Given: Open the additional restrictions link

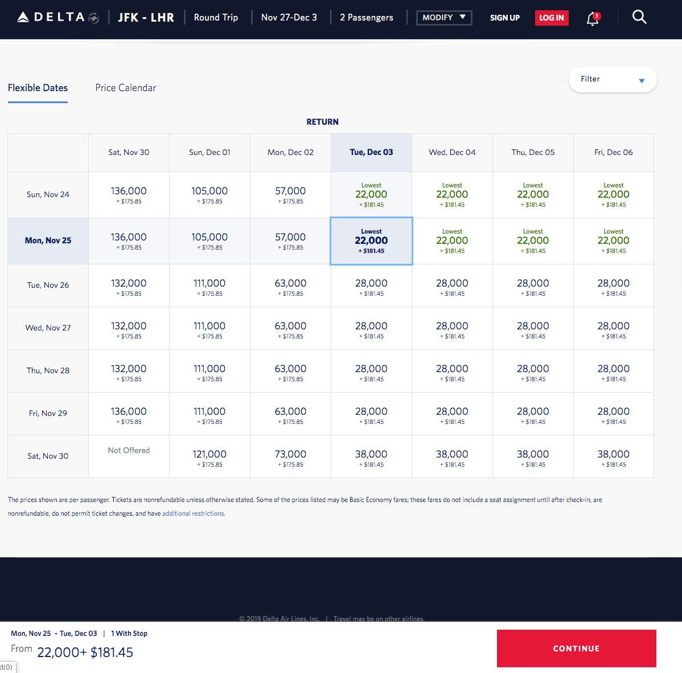Looking at the screenshot, I should click(194, 513).
